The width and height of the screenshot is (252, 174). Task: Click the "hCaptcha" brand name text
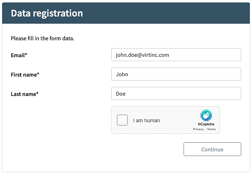pyautogui.click(x=206, y=124)
